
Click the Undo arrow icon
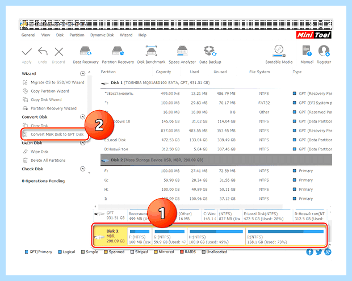[43, 52]
